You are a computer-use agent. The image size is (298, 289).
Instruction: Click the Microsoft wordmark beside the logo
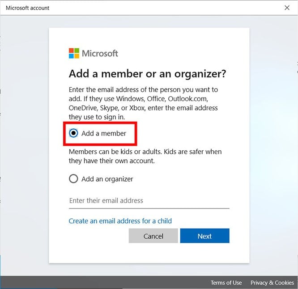(100, 54)
